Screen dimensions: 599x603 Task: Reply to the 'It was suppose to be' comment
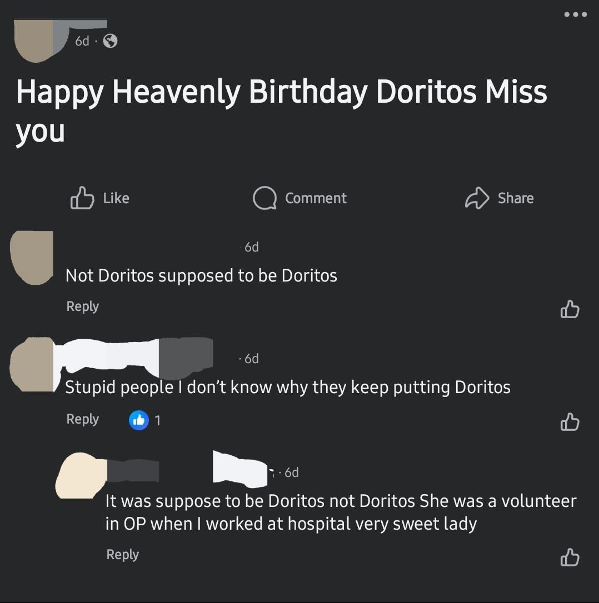click(x=123, y=555)
